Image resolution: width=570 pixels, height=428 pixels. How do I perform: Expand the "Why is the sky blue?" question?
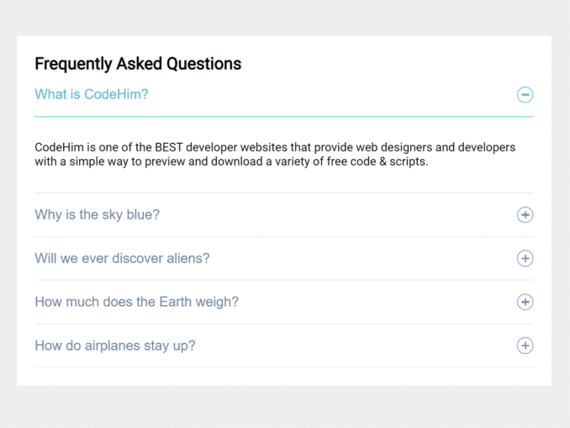(x=97, y=214)
